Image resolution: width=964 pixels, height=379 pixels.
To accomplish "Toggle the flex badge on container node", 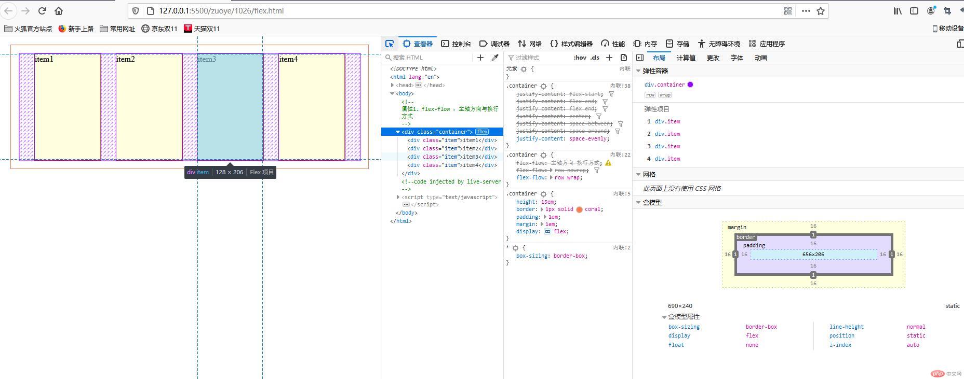I will [x=482, y=132].
